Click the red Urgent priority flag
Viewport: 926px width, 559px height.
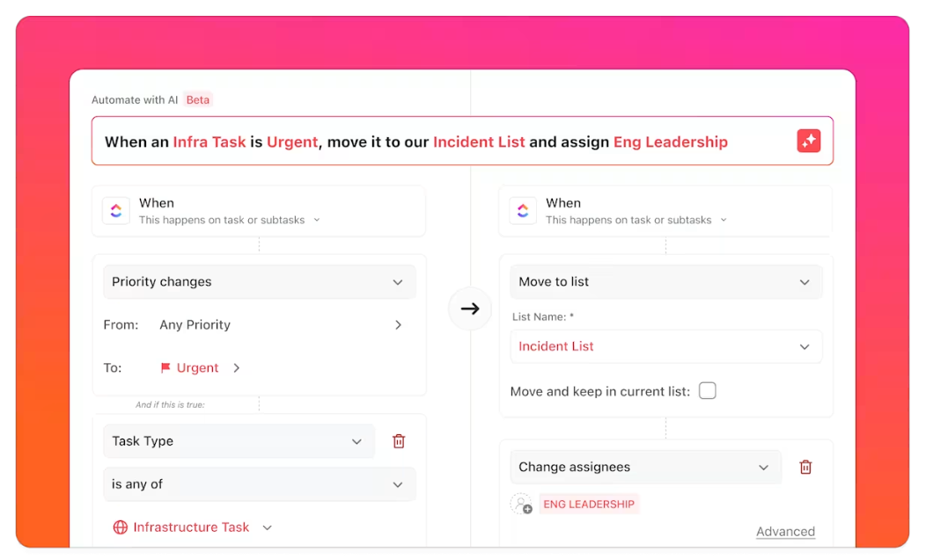click(x=165, y=368)
